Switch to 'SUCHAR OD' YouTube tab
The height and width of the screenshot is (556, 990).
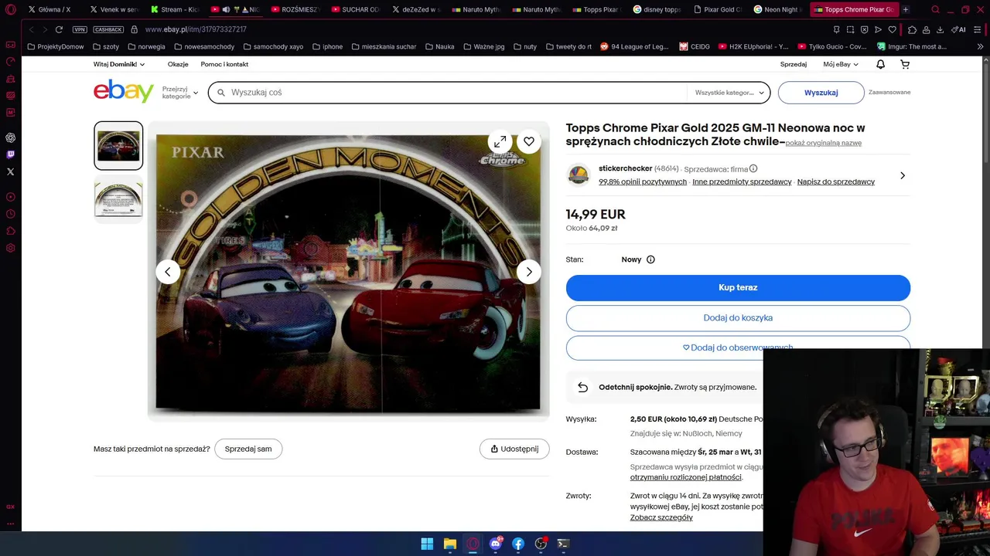tap(355, 9)
